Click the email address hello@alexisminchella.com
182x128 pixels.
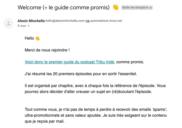click(x=65, y=21)
